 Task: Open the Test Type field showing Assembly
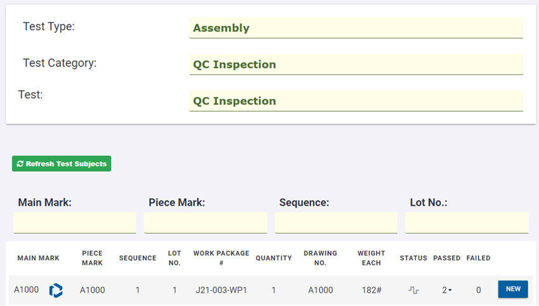(x=356, y=28)
